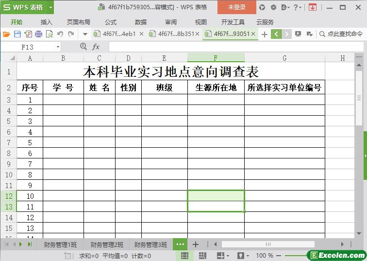The image size is (367, 261).
Task: Open the 页面布局 ribbon tab
Action: click(x=79, y=22)
